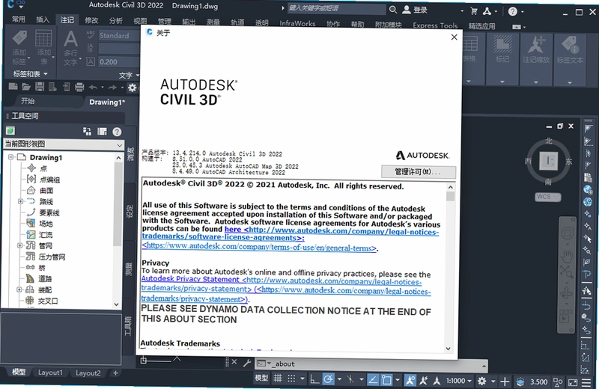
Task: Open the 当前图形视图 view dropdown
Action: [64, 144]
